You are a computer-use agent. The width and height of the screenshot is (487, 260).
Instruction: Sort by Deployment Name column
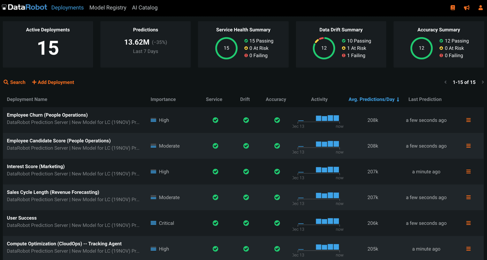click(x=27, y=99)
